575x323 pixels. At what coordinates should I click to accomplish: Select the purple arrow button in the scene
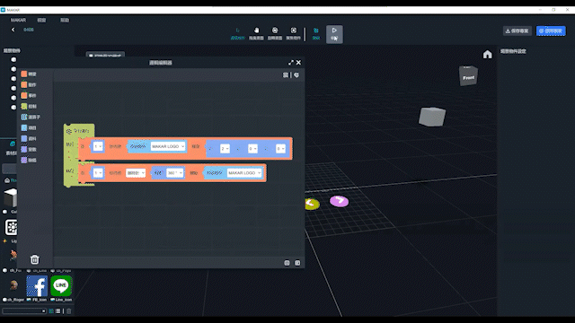tap(340, 201)
